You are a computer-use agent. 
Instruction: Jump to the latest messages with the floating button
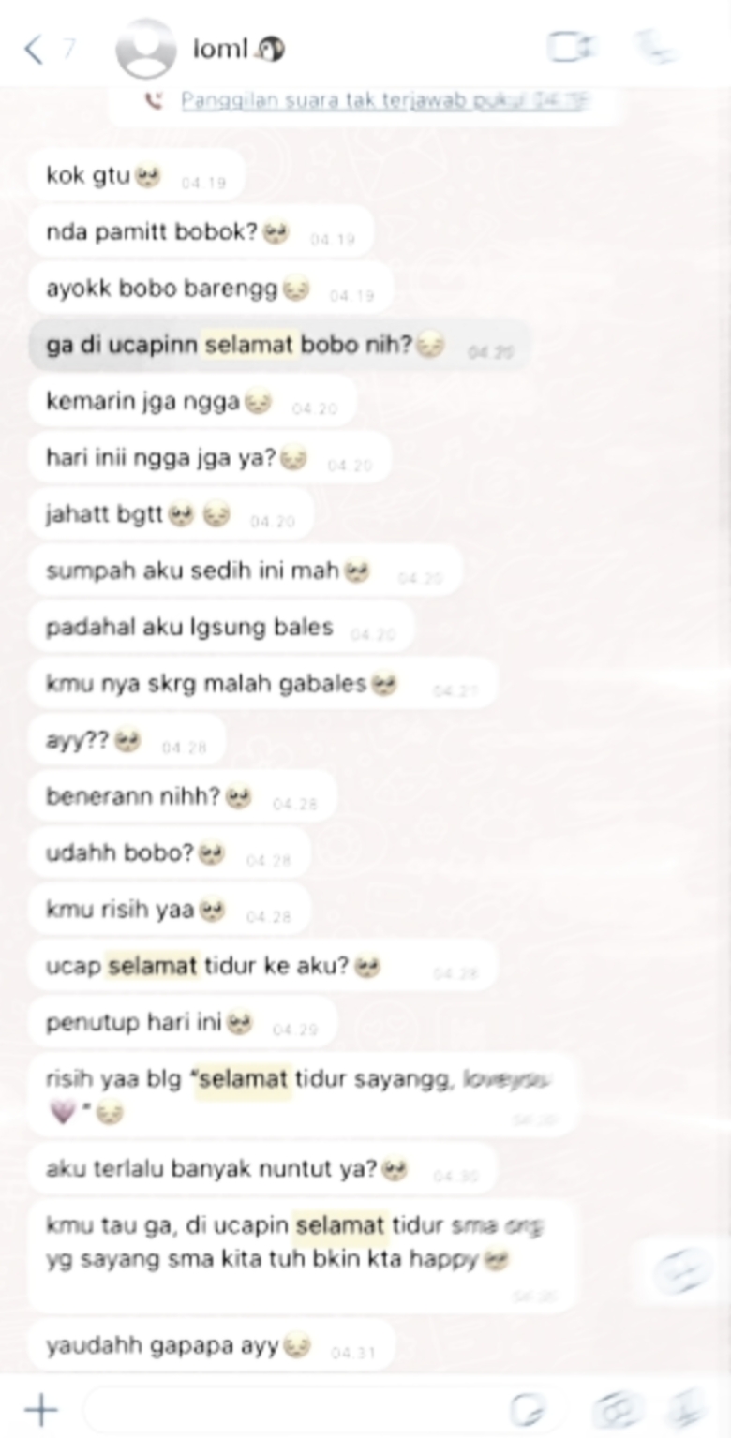coord(681,1271)
